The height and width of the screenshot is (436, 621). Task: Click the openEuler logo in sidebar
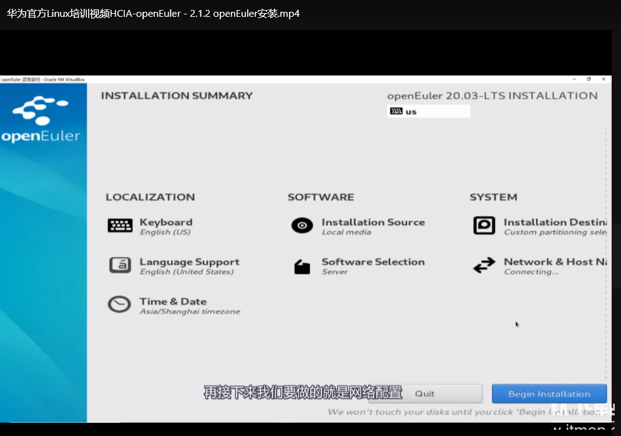click(41, 120)
